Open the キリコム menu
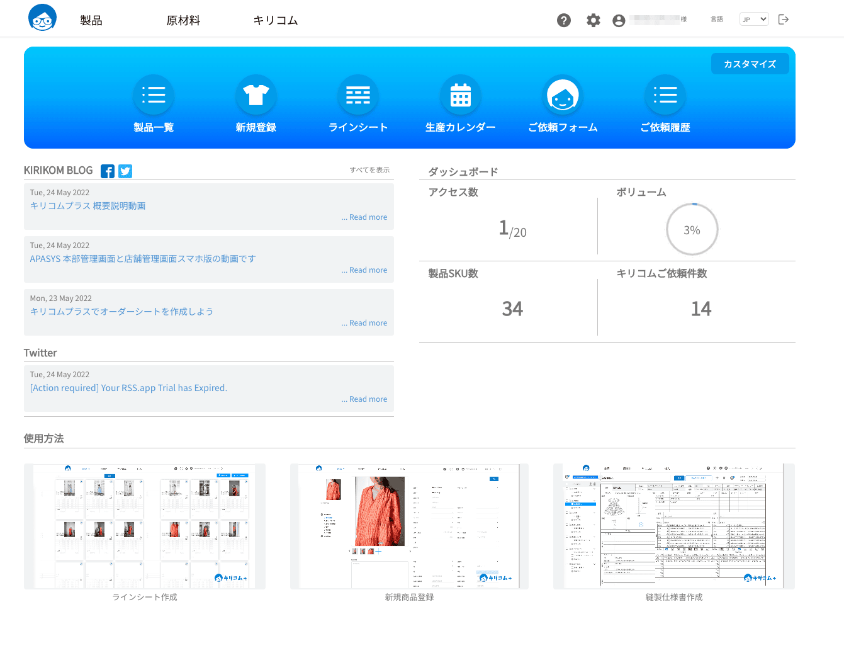 click(x=276, y=20)
